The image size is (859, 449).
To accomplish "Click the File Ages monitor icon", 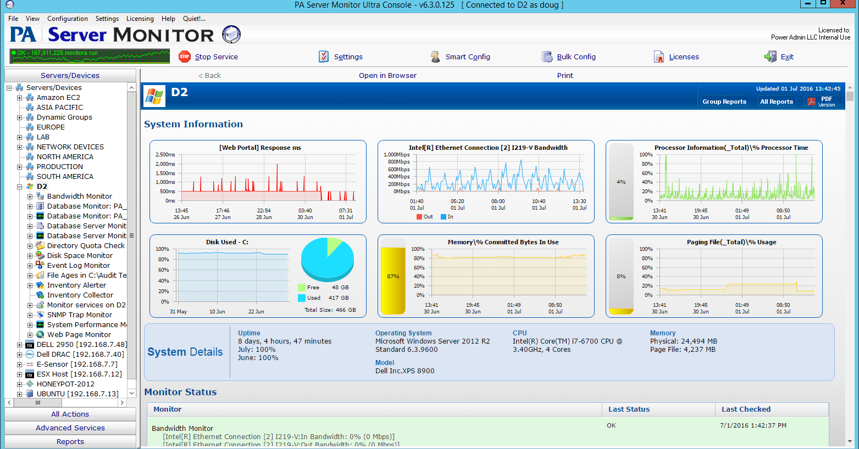I will [40, 275].
